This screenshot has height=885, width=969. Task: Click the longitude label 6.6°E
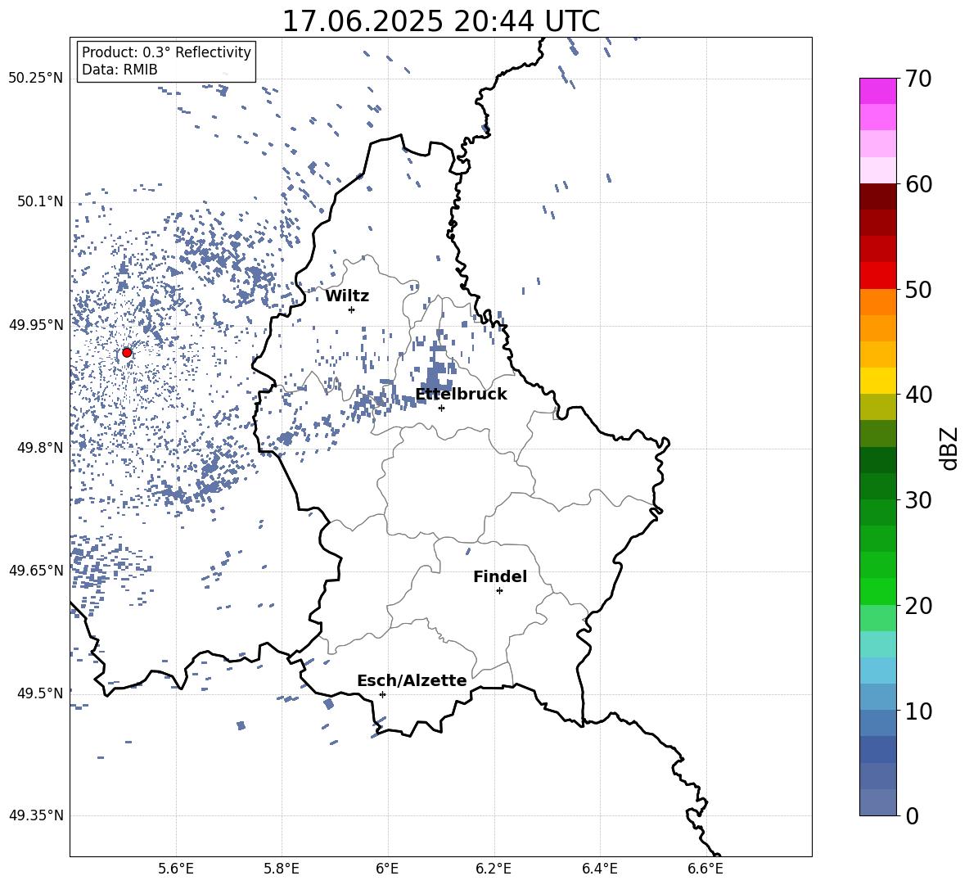click(705, 869)
